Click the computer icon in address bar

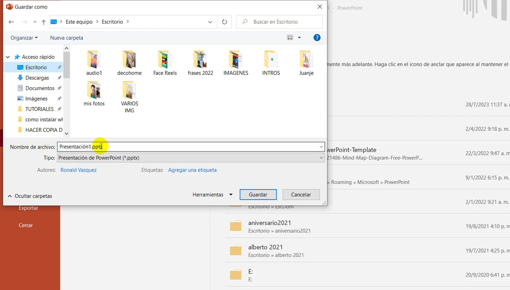(54, 22)
